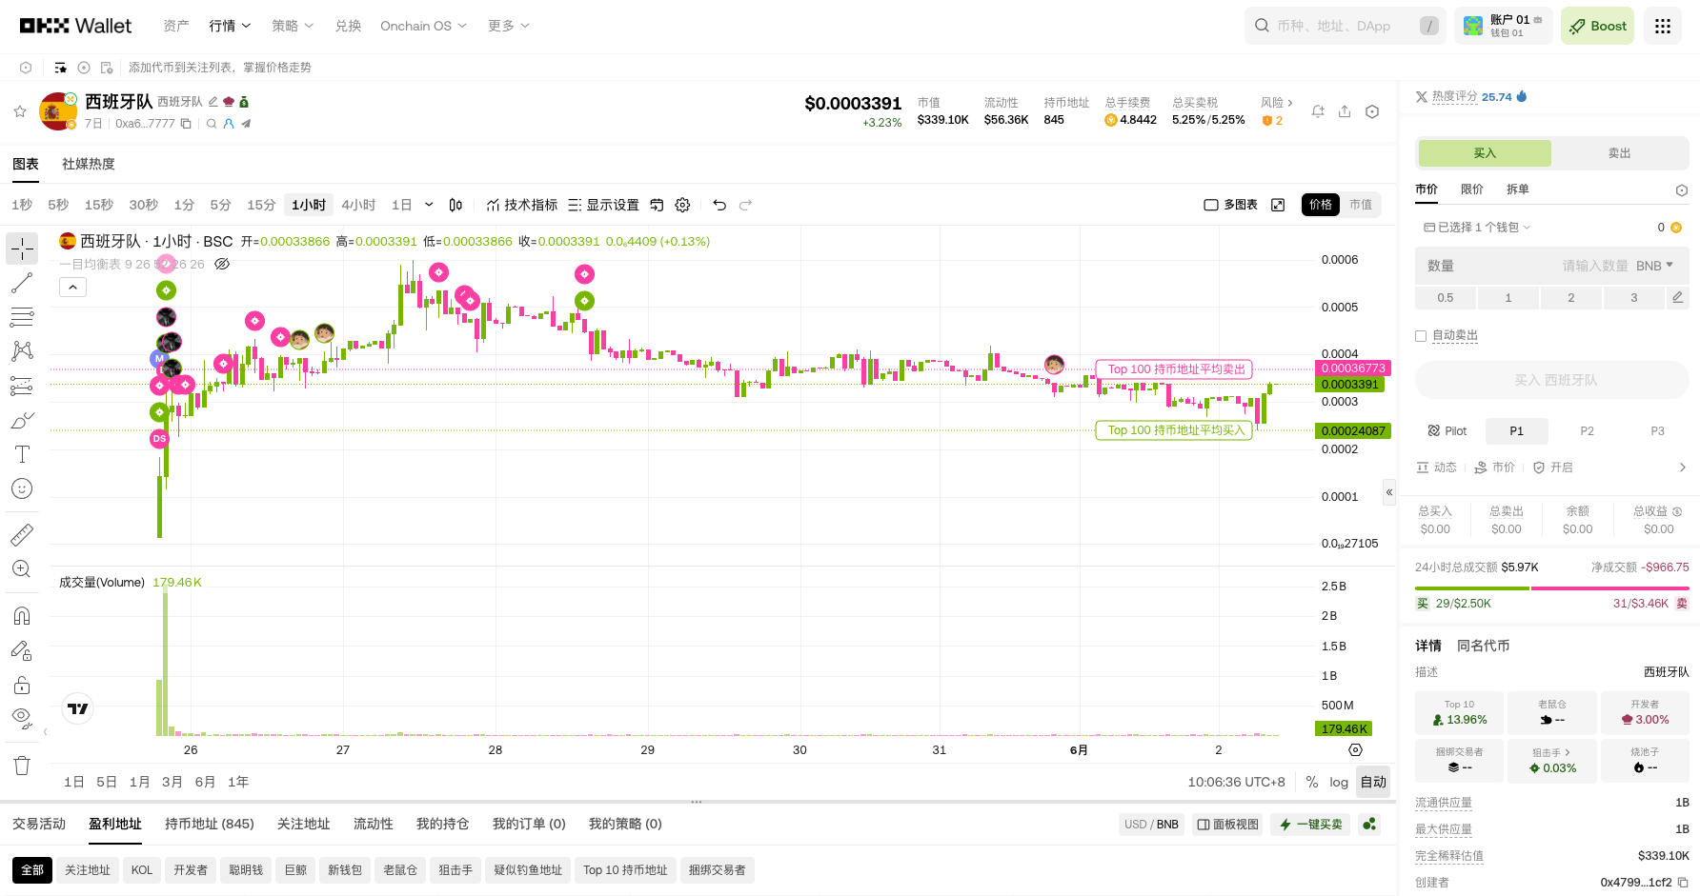This screenshot has height=896, width=1700.
Task: Switch to the 卖出 sell side
Action: pos(1619,153)
